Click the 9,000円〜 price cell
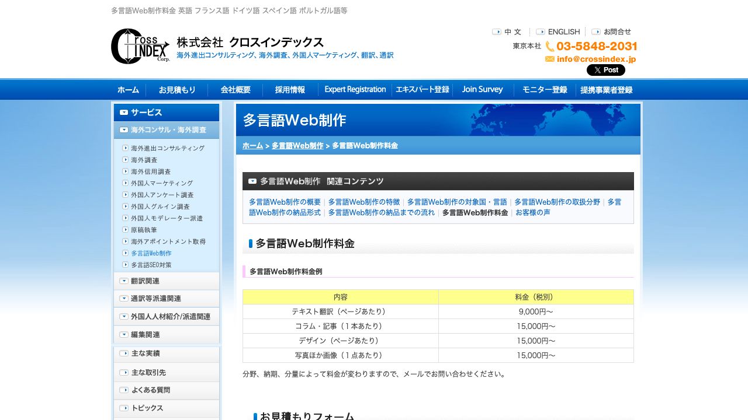The width and height of the screenshot is (748, 420). (x=536, y=311)
